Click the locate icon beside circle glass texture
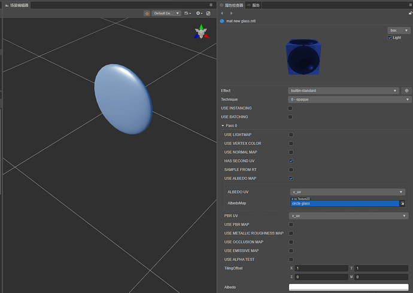The image size is (413, 293). click(403, 203)
